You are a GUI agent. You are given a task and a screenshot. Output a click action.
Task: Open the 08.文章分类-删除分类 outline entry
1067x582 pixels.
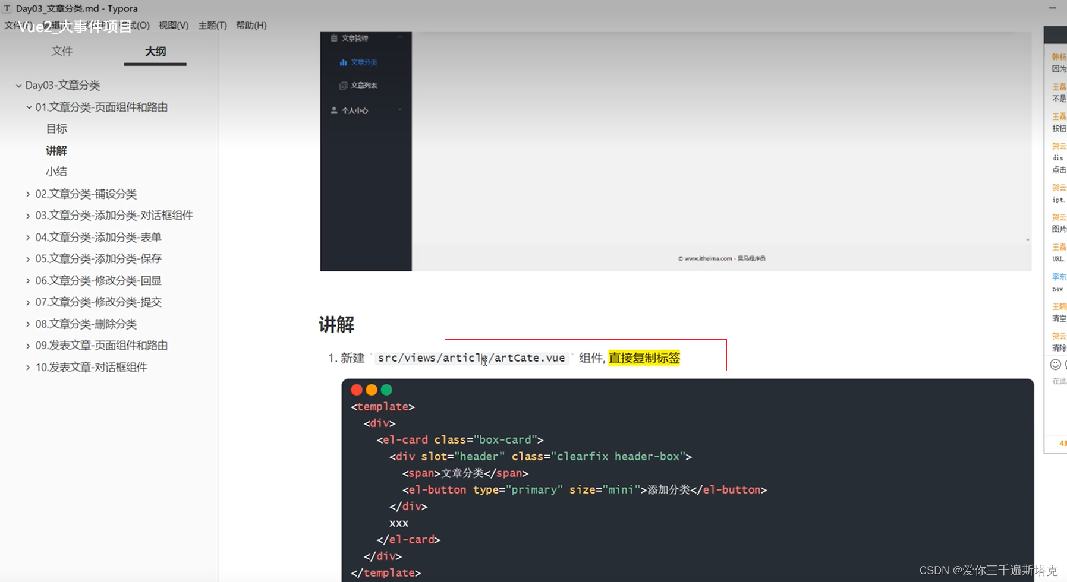[x=86, y=324]
